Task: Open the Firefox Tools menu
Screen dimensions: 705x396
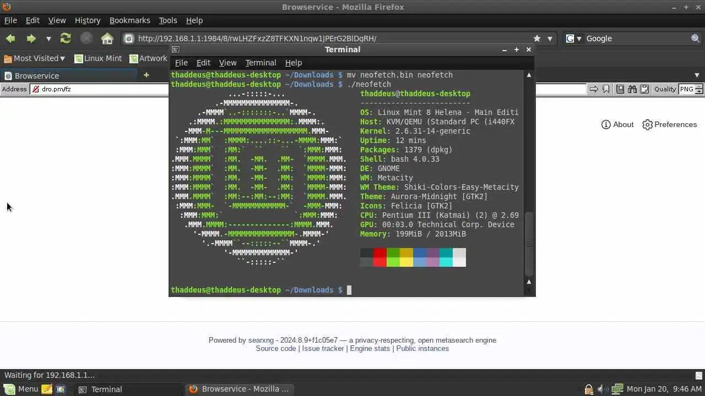Action: tap(168, 20)
